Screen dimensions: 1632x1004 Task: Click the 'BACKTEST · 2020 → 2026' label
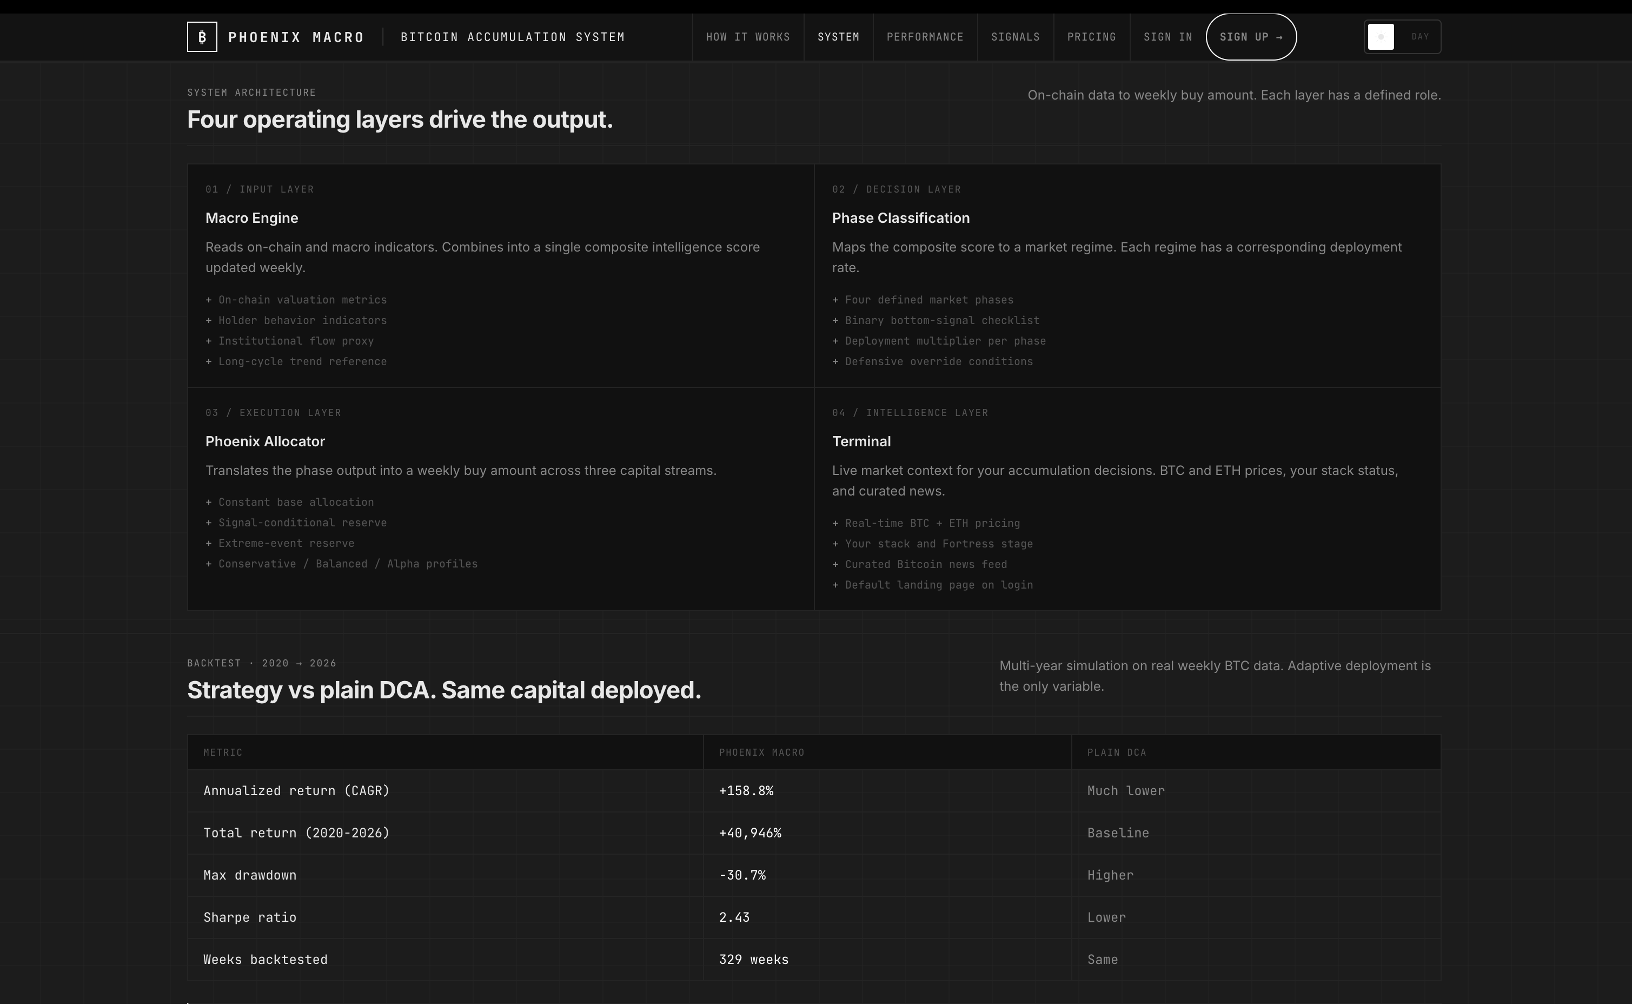(x=262, y=663)
